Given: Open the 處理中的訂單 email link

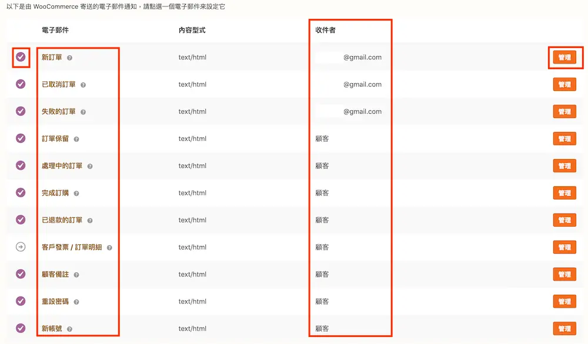Looking at the screenshot, I should click(62, 166).
